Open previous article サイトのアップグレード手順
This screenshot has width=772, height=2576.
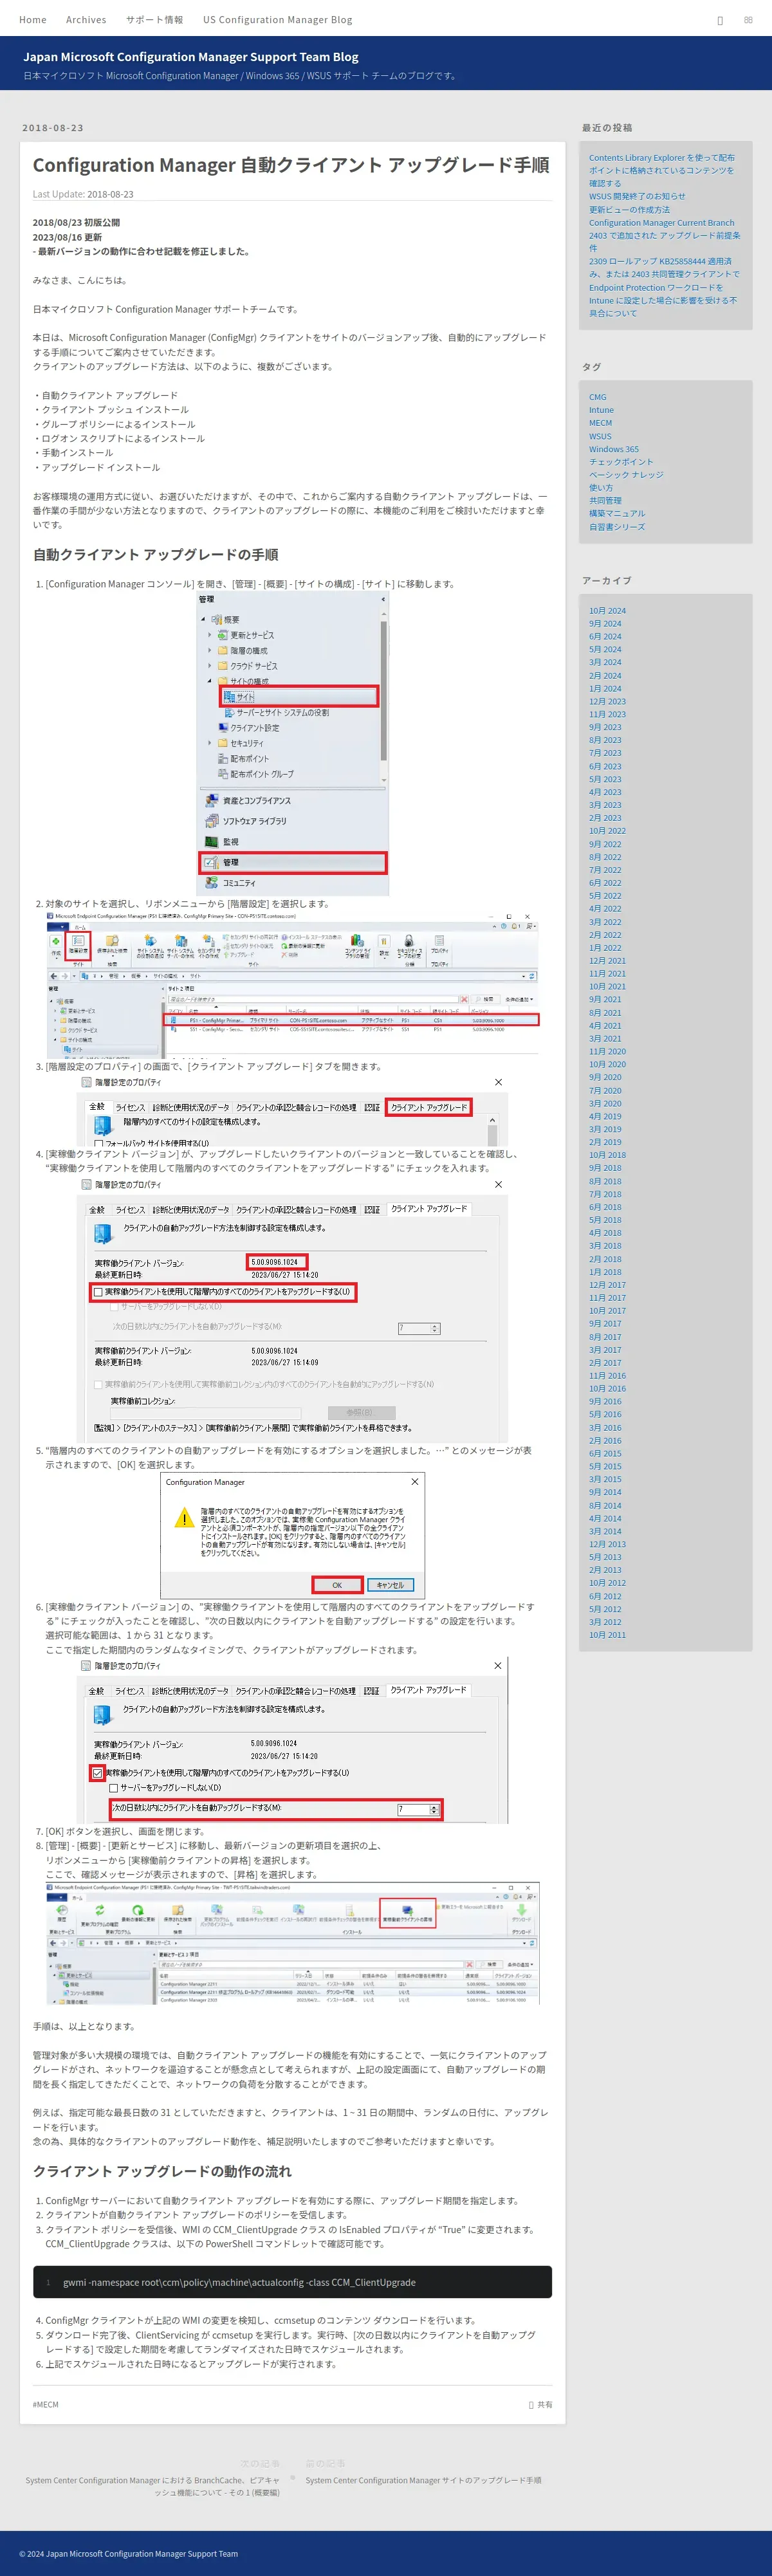pos(423,2480)
